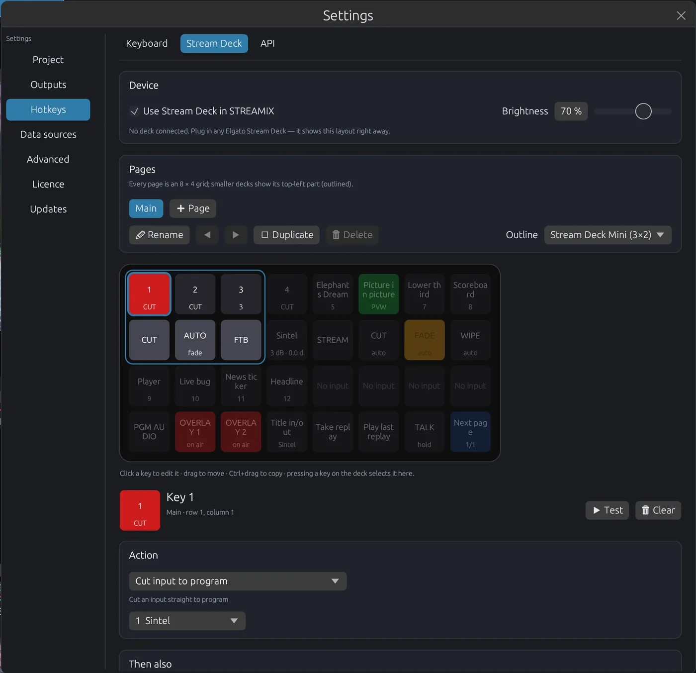Select the blue Next page key

[470, 432]
